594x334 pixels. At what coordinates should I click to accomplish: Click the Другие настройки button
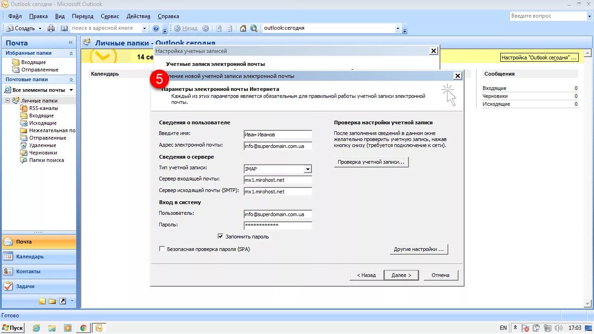419,249
